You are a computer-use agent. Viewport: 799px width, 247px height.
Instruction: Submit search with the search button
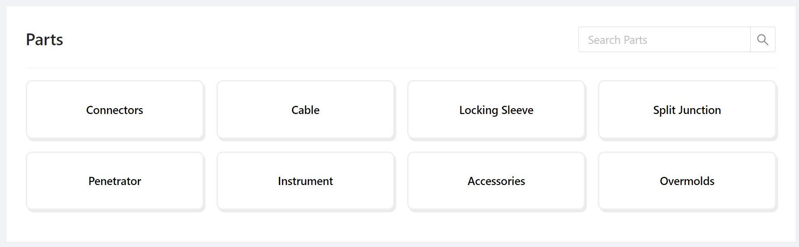point(763,39)
